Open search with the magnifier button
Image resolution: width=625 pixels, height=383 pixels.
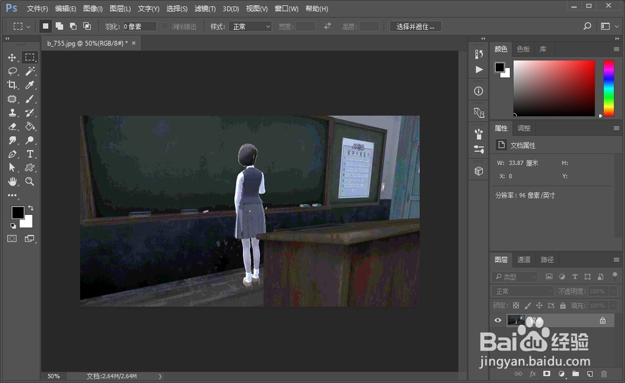pos(587,26)
